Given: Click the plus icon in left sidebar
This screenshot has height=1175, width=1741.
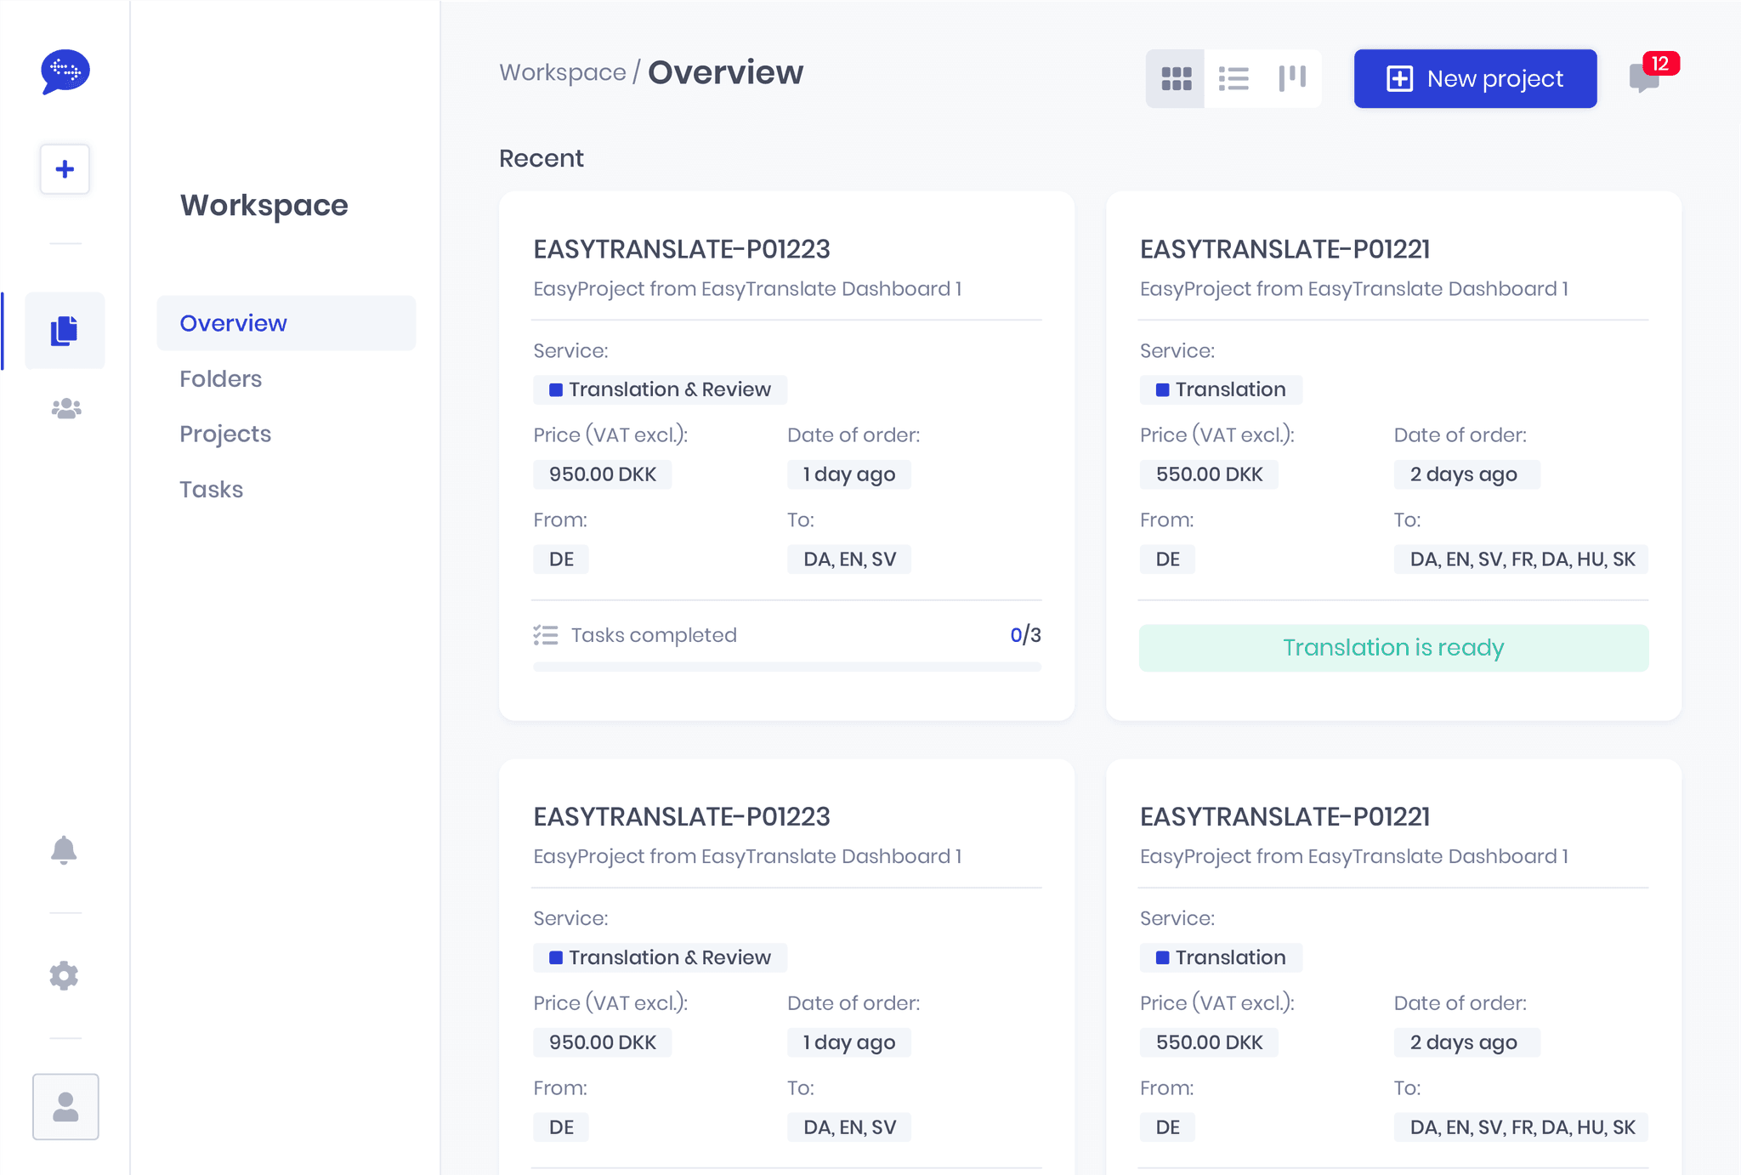Looking at the screenshot, I should [65, 169].
